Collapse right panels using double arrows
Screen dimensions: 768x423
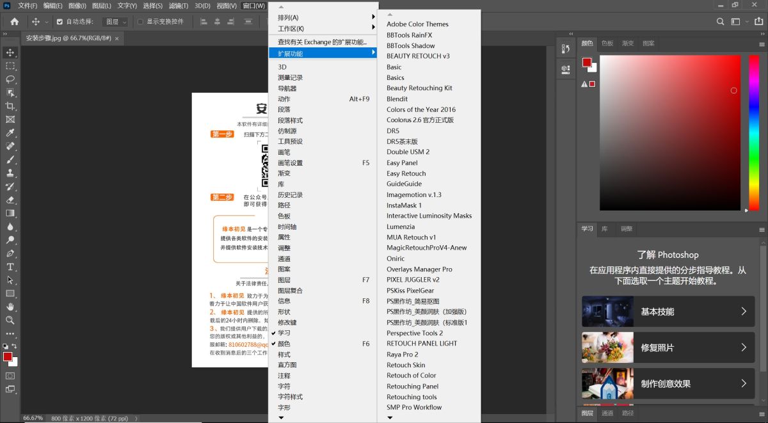pyautogui.click(x=762, y=35)
